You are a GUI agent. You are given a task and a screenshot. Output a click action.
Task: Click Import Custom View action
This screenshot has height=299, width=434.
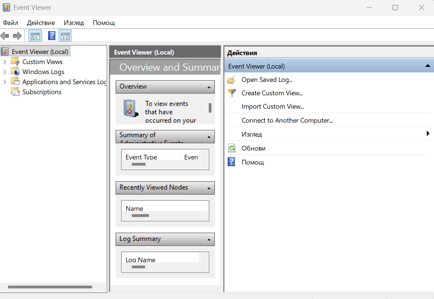[x=273, y=107]
